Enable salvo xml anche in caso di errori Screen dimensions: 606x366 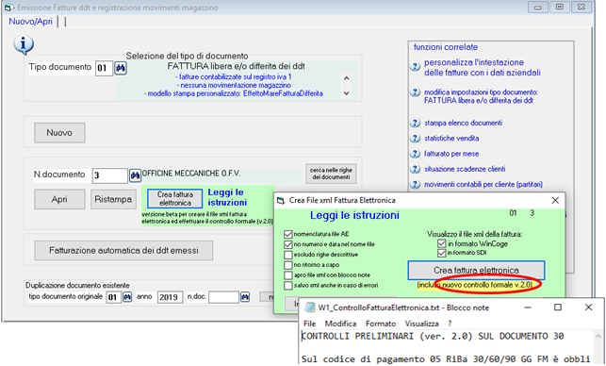pos(287,286)
